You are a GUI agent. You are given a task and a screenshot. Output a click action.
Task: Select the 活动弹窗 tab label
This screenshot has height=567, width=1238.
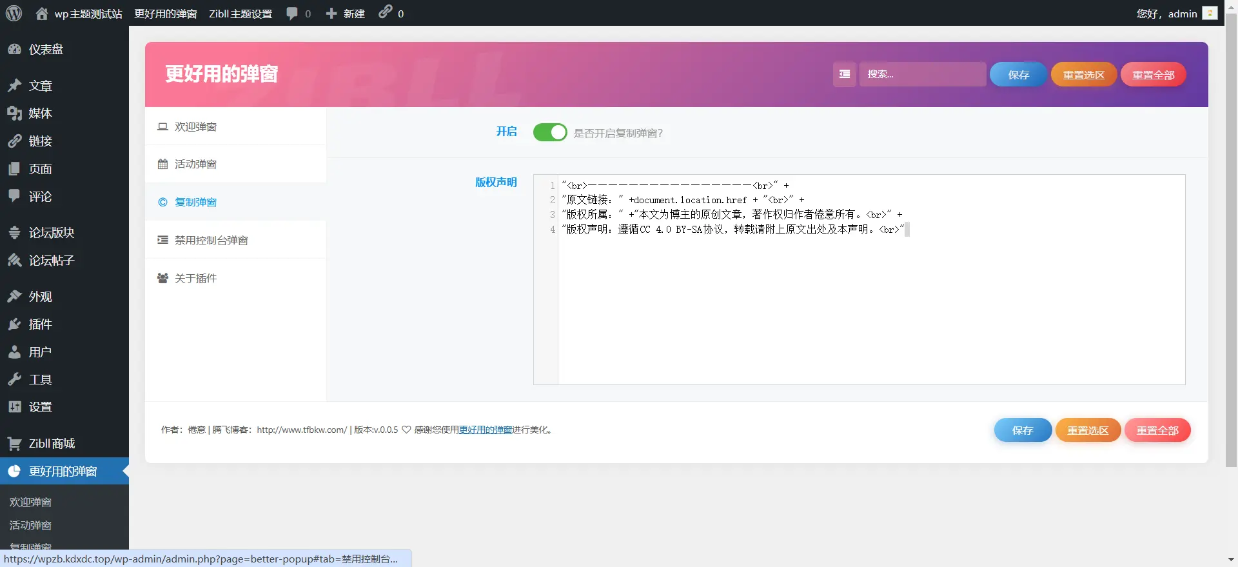(x=196, y=164)
